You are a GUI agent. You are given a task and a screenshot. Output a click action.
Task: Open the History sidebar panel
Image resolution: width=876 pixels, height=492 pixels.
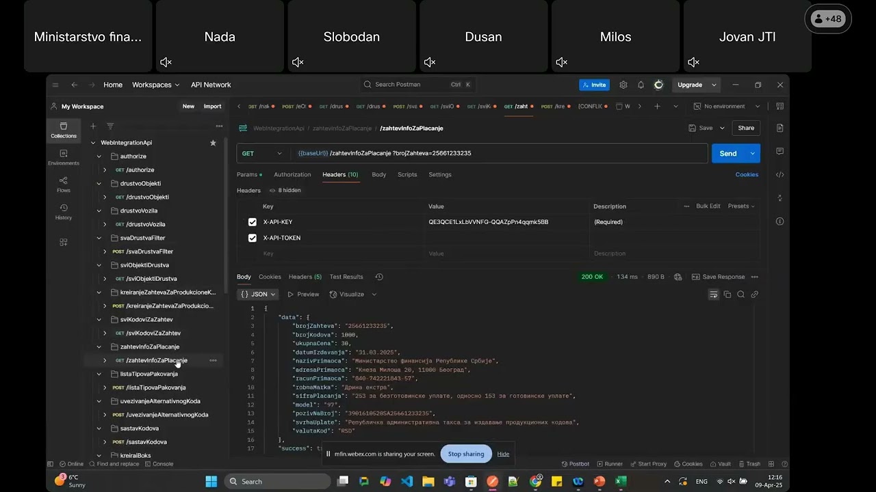coord(64,212)
